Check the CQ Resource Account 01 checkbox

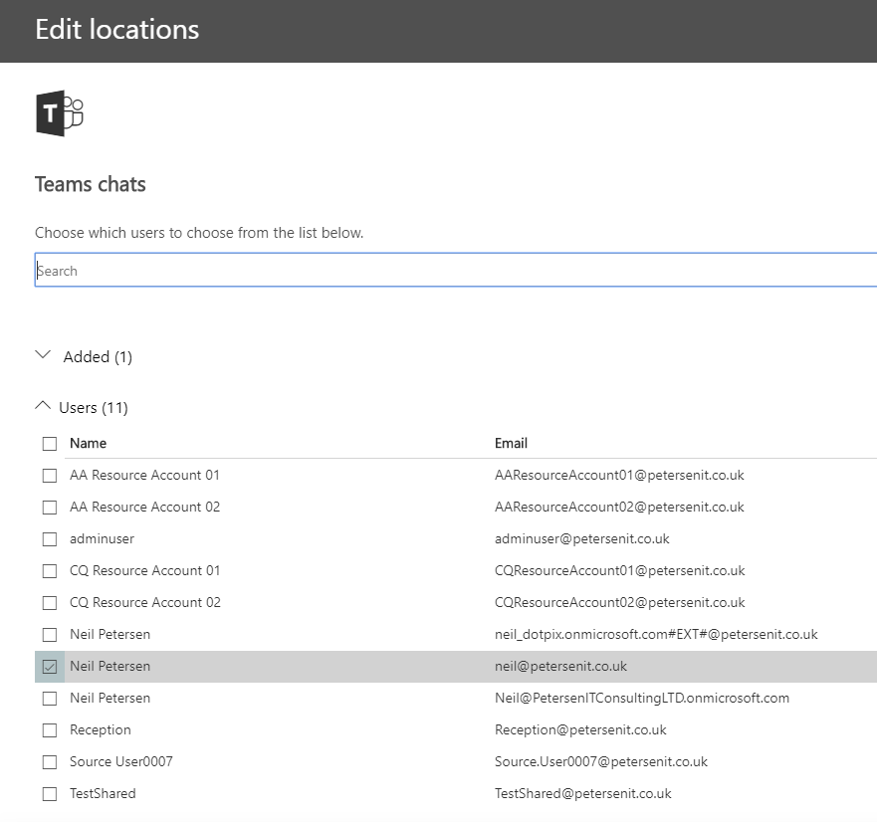pos(50,571)
